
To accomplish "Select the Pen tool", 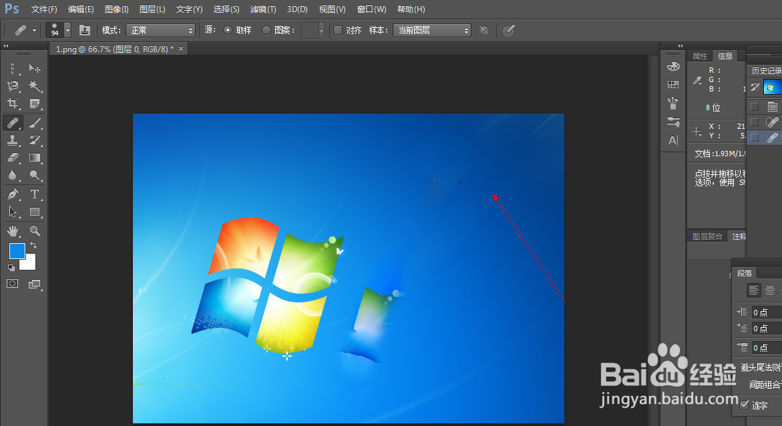I will coord(13,194).
